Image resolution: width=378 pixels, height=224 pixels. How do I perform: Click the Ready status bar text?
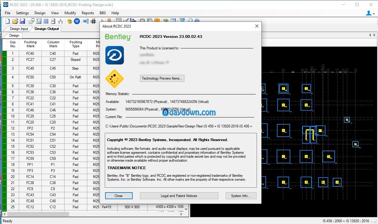point(8,221)
